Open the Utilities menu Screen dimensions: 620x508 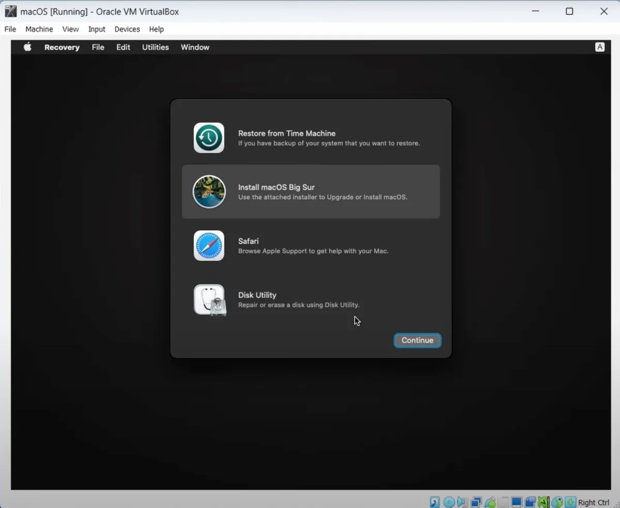pos(156,47)
